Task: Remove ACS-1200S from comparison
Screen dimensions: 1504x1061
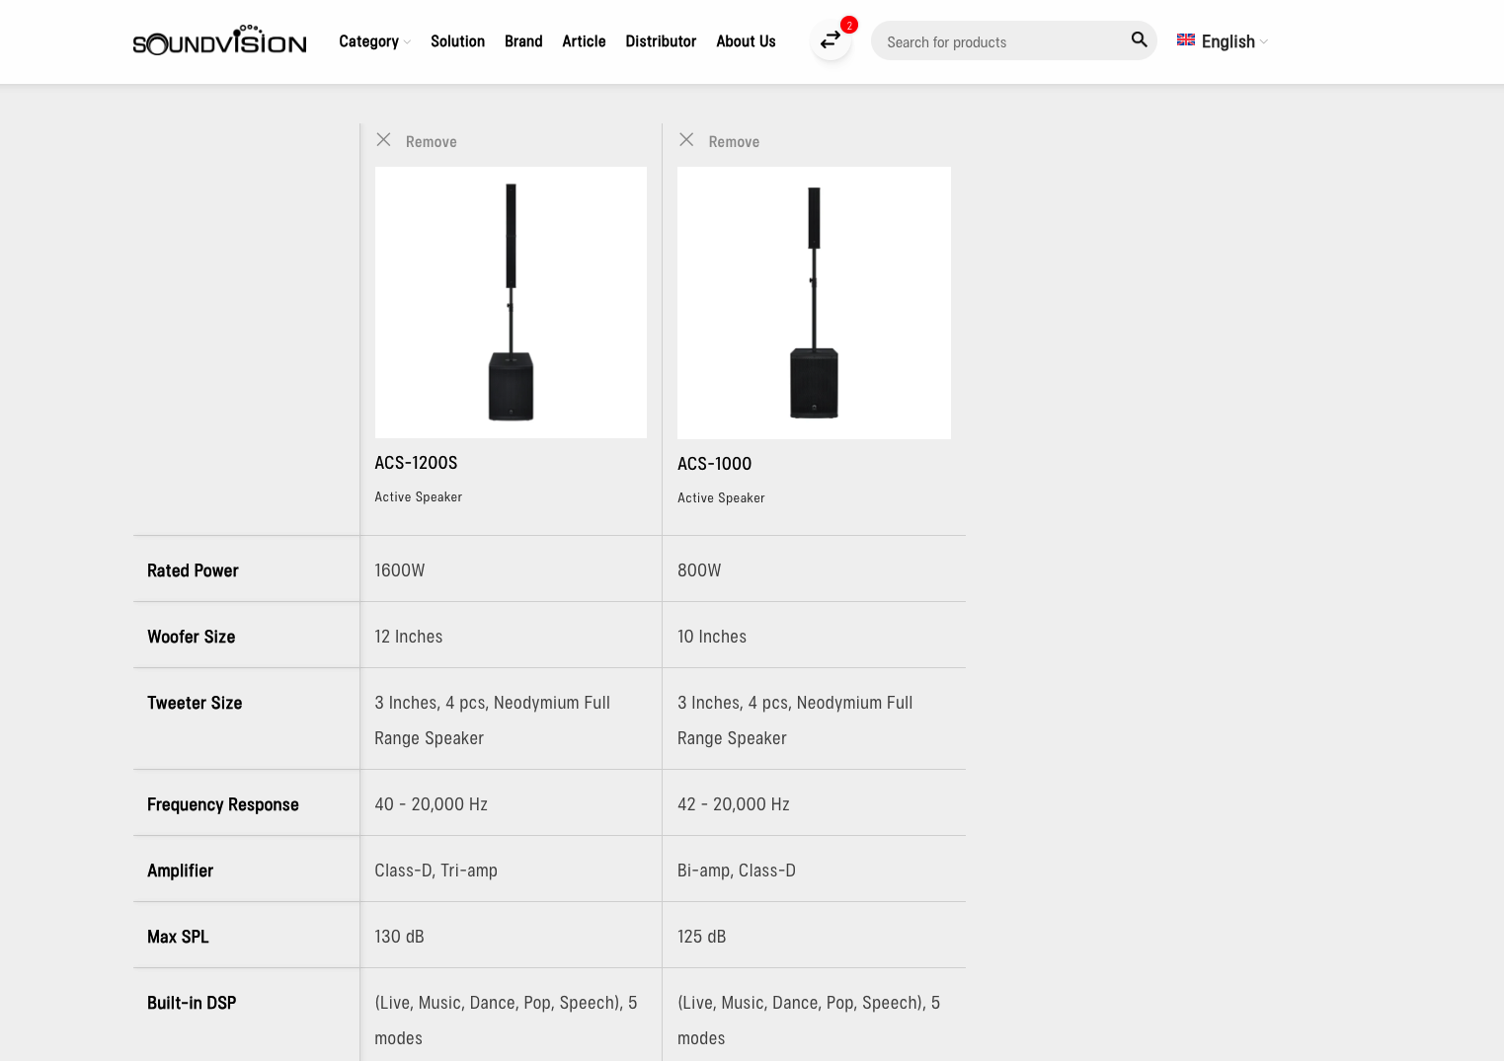Action: (431, 142)
